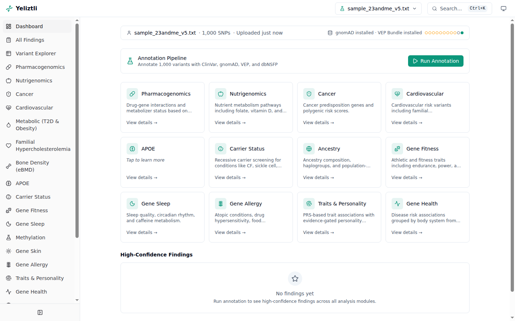Click the Annotation Pipeline flask icon
Viewport: 515px width, 321px height.
click(130, 61)
